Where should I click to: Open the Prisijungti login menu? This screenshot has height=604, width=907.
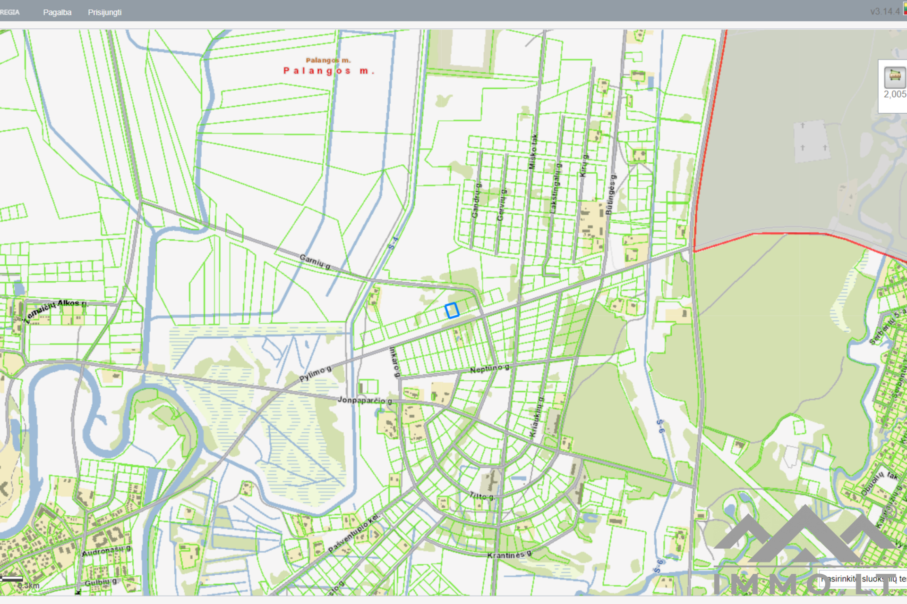[x=104, y=12]
